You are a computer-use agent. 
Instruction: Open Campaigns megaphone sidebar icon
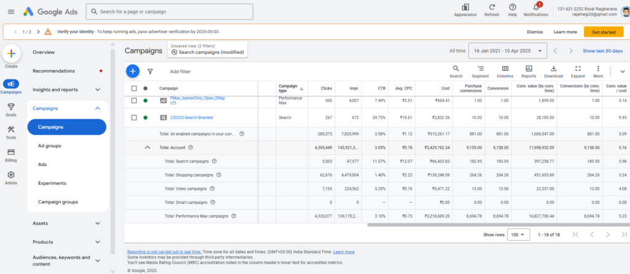pyautogui.click(x=11, y=84)
